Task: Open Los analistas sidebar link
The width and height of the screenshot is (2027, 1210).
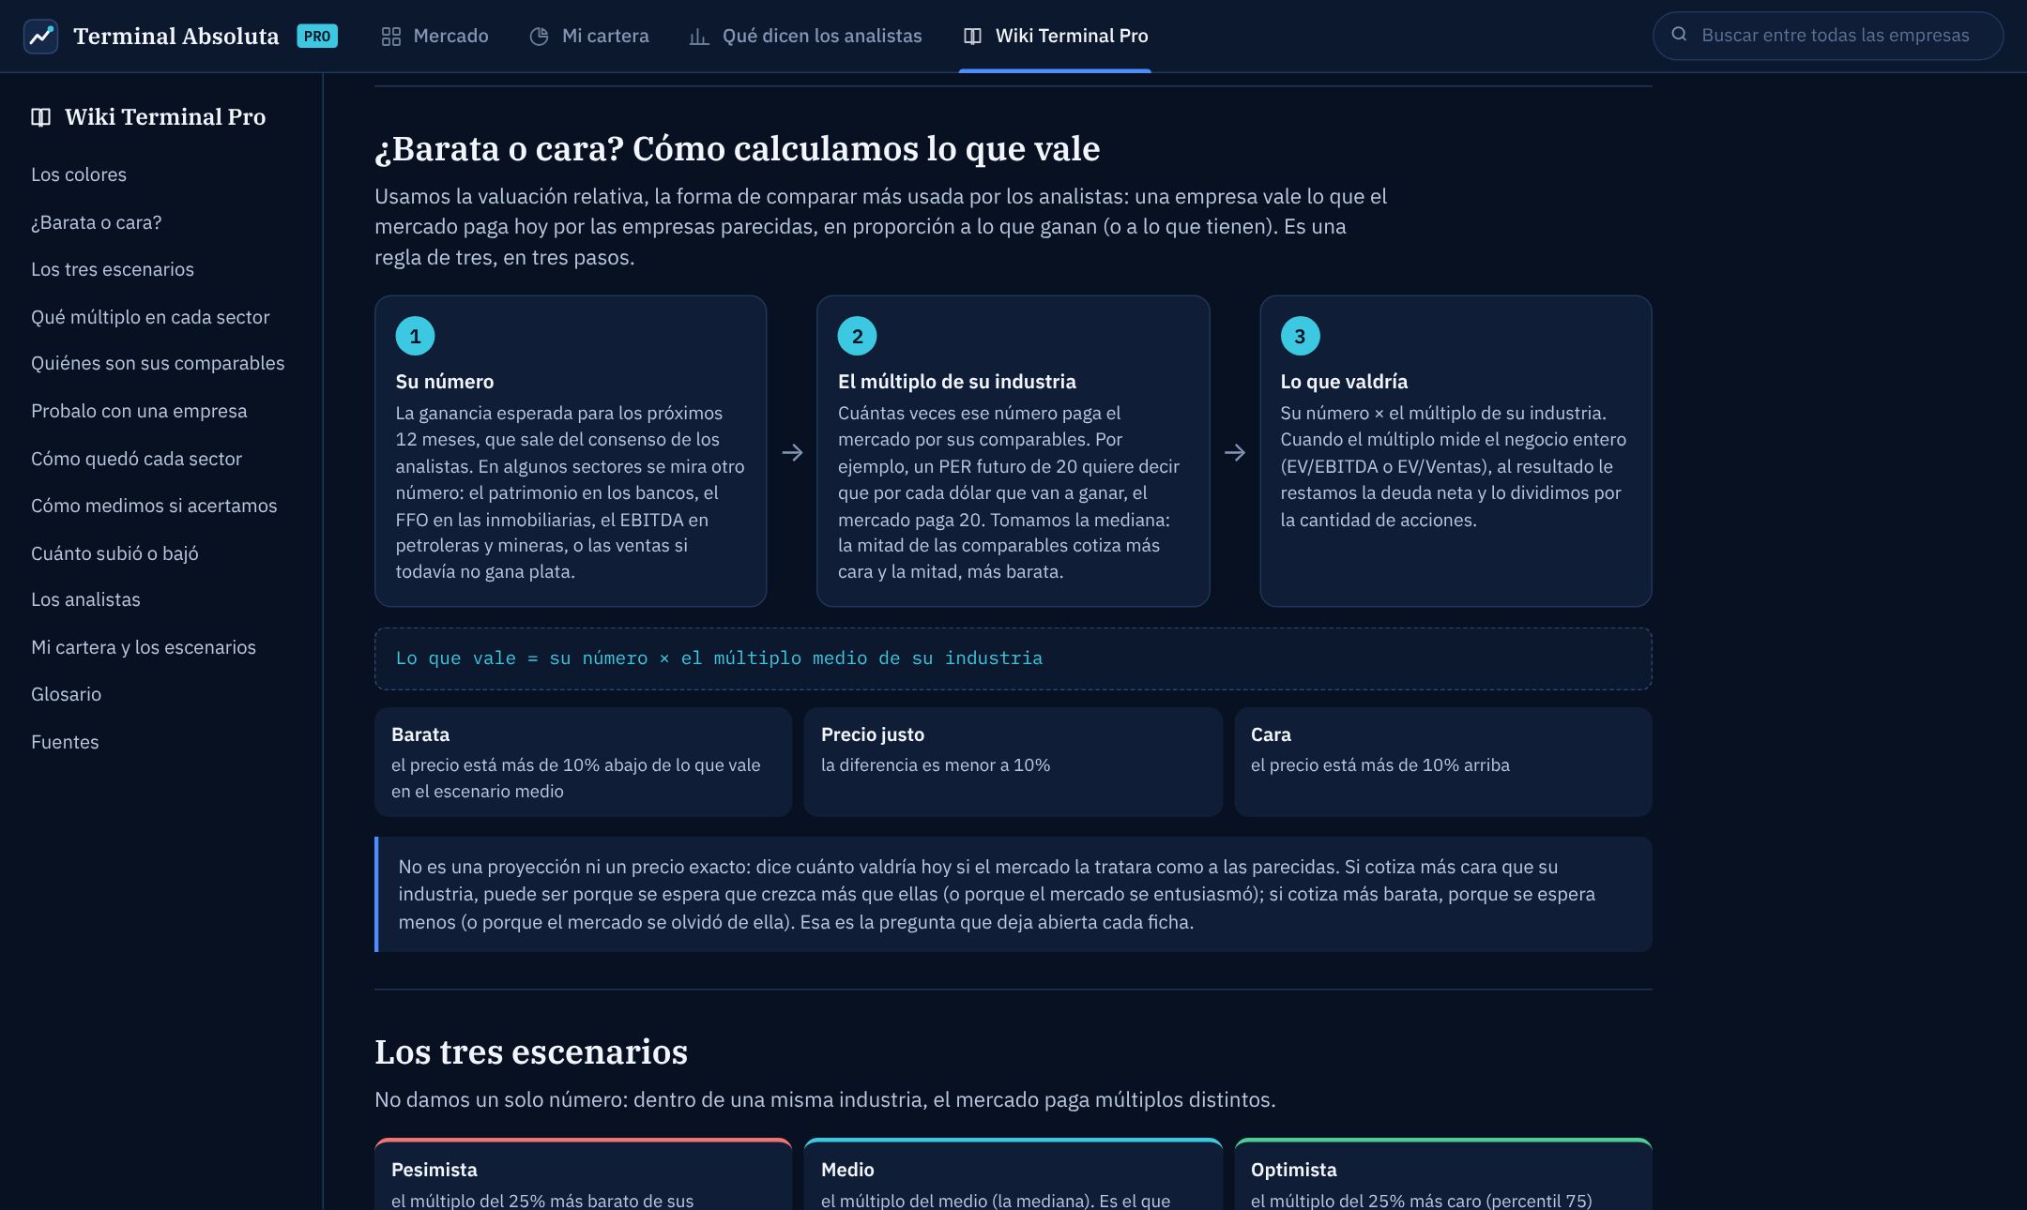Action: 85,599
